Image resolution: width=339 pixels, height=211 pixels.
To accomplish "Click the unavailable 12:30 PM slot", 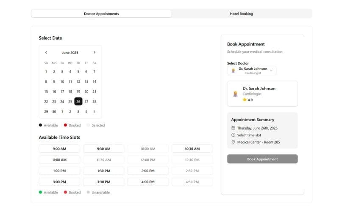I will [x=192, y=160].
